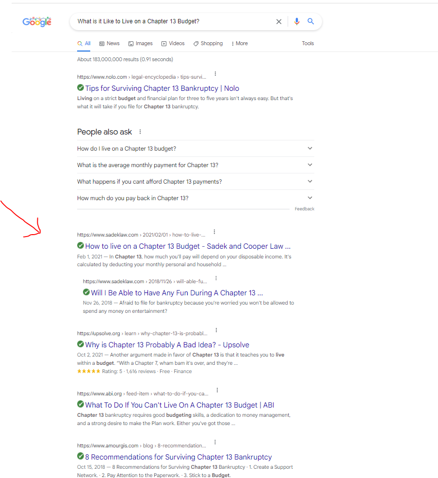Screen dimensions: 438x478
Task: Open Will I Be Able to Have Any Fun link
Action: [177, 293]
